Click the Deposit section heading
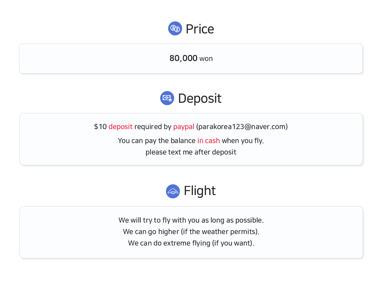382x287 pixels. pos(200,98)
